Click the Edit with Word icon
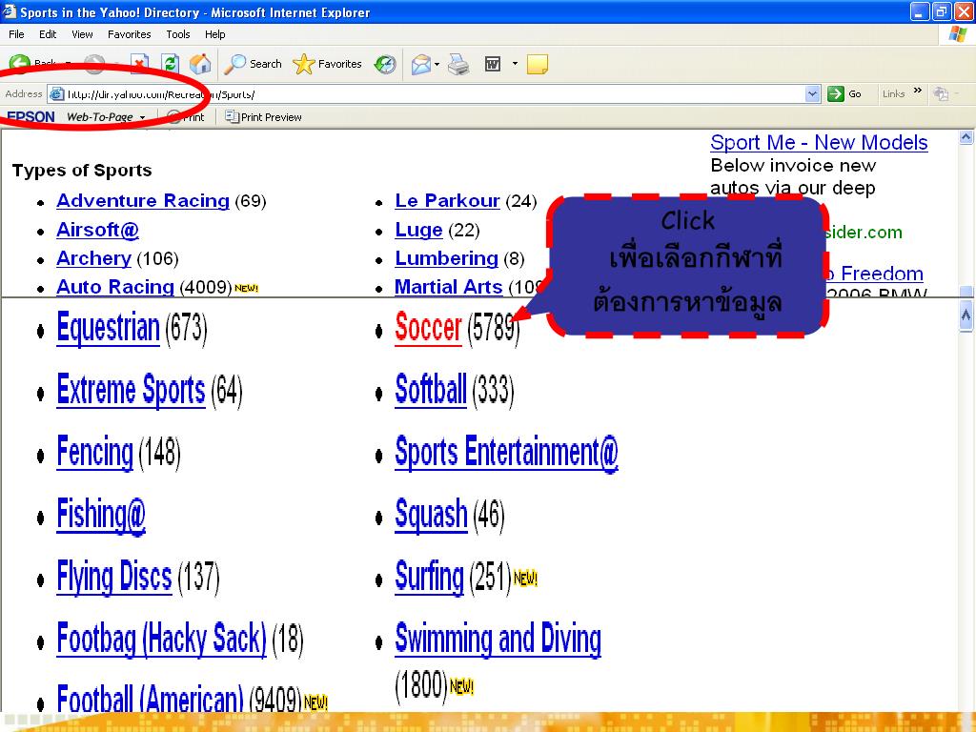This screenshot has width=976, height=732. [493, 64]
